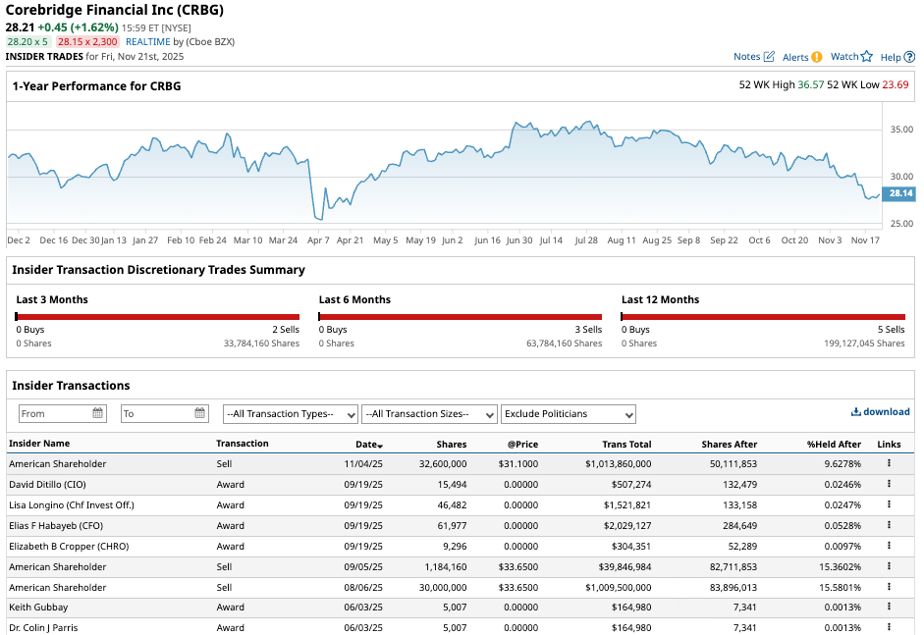The height and width of the screenshot is (635, 924).
Task: Open links menu for David Ditillo row
Action: [890, 484]
